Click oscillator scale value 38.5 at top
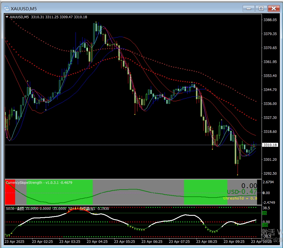This screenshot has width=283, height=248. tap(266, 208)
